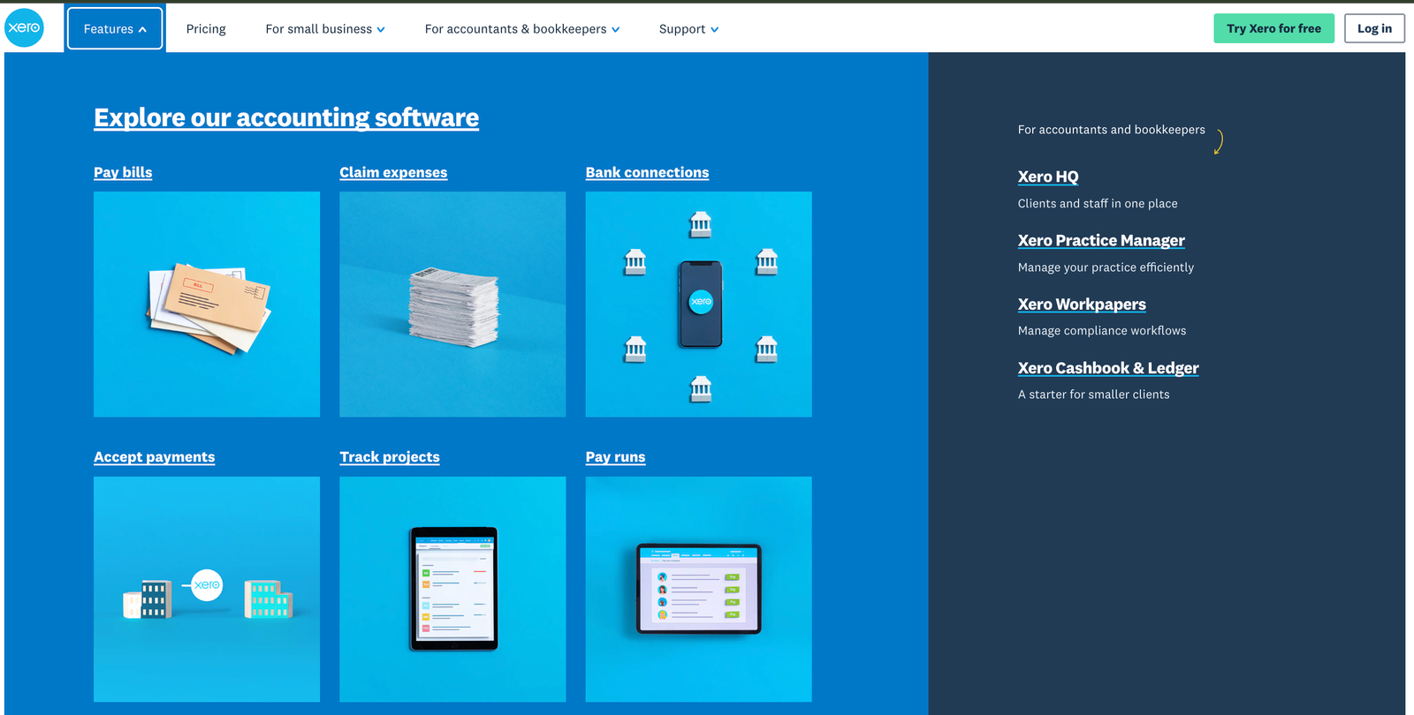Image resolution: width=1414 pixels, height=715 pixels.
Task: Select the Accept payments buildings image
Action: (207, 589)
